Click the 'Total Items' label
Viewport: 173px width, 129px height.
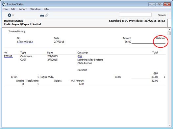tap(32, 81)
